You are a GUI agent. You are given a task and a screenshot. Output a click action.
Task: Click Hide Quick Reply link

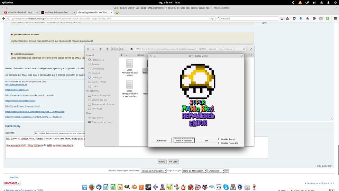[x=324, y=166]
